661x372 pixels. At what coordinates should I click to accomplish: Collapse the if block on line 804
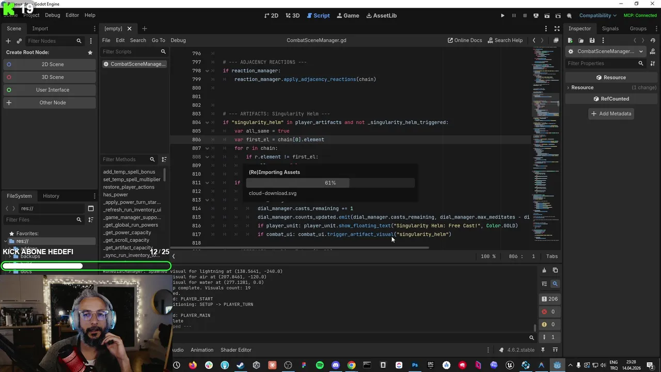pos(207,122)
